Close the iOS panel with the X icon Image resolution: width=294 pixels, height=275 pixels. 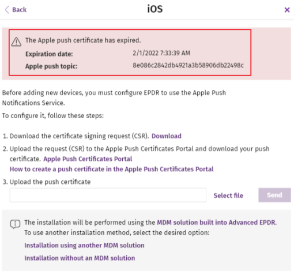pos(287,10)
